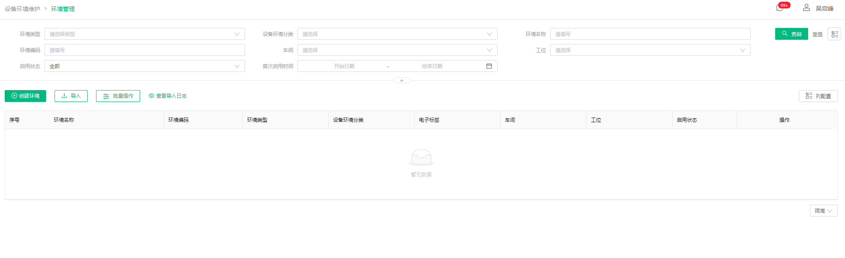The width and height of the screenshot is (845, 258).
Task: Open the 查看导入日志 link
Action: click(168, 96)
